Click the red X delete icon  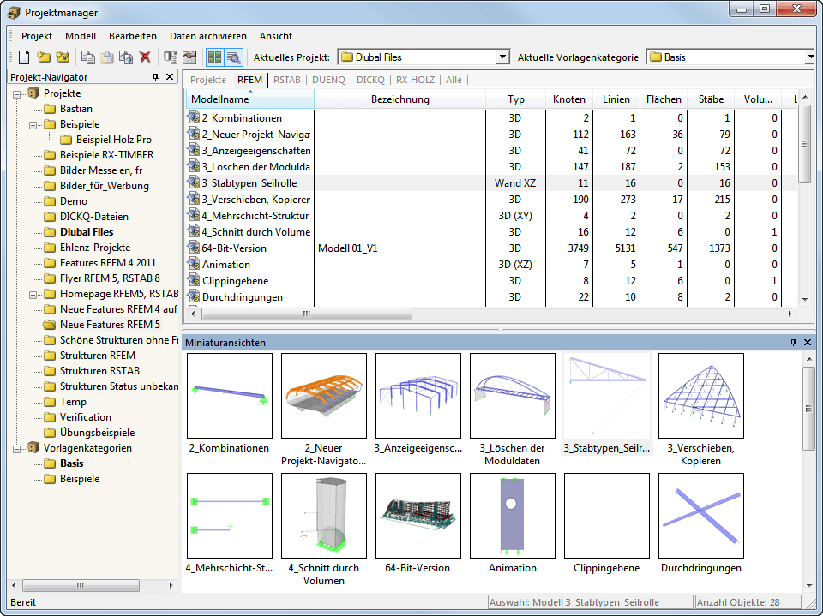click(145, 57)
